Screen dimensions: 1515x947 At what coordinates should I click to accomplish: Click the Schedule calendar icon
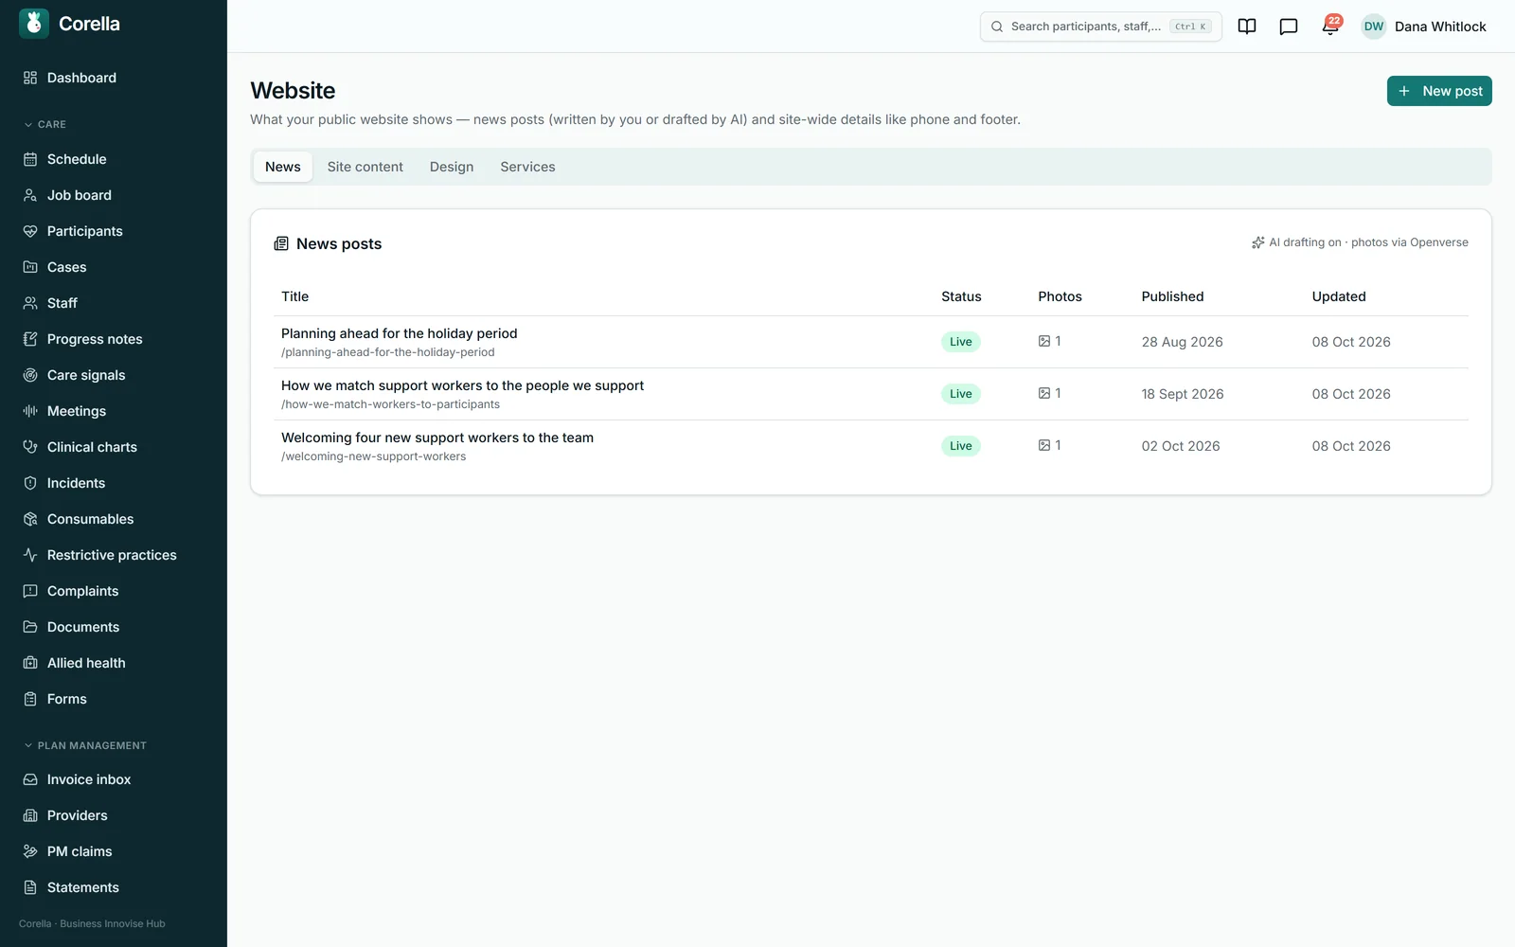tap(30, 159)
